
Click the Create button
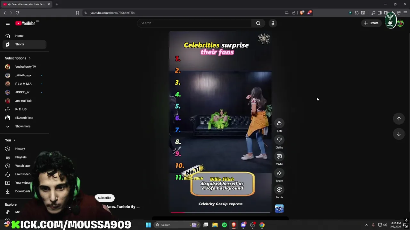371,23
